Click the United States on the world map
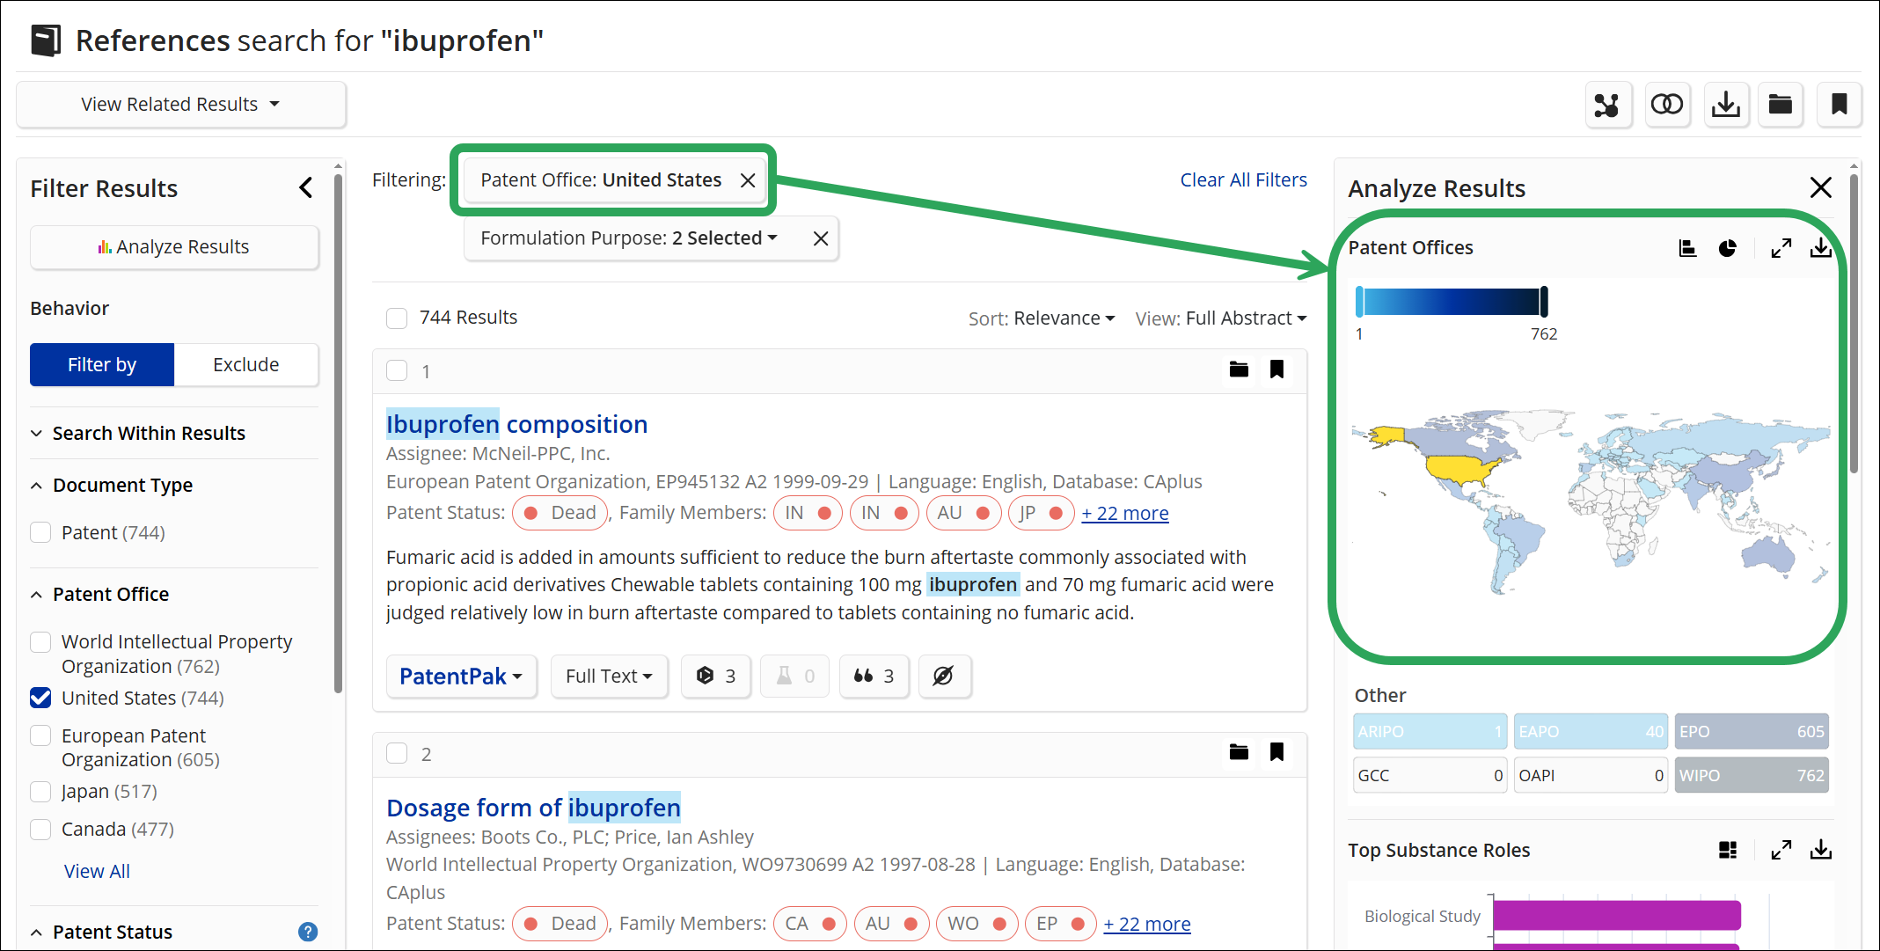This screenshot has width=1880, height=951. pyautogui.click(x=1461, y=471)
